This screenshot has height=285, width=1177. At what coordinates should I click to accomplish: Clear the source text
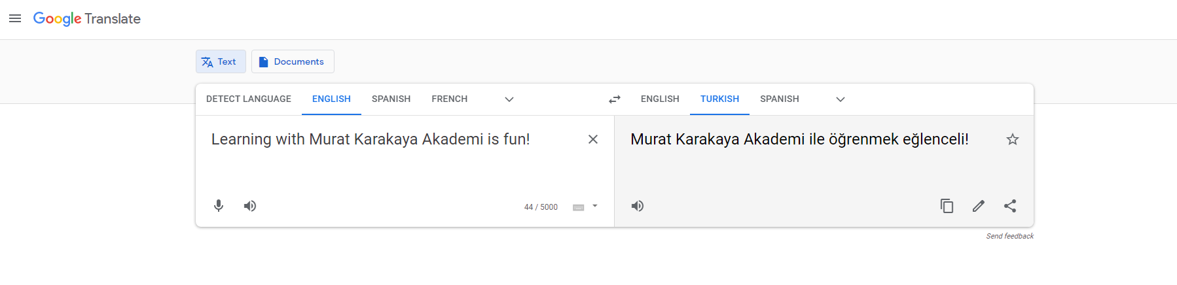click(593, 139)
